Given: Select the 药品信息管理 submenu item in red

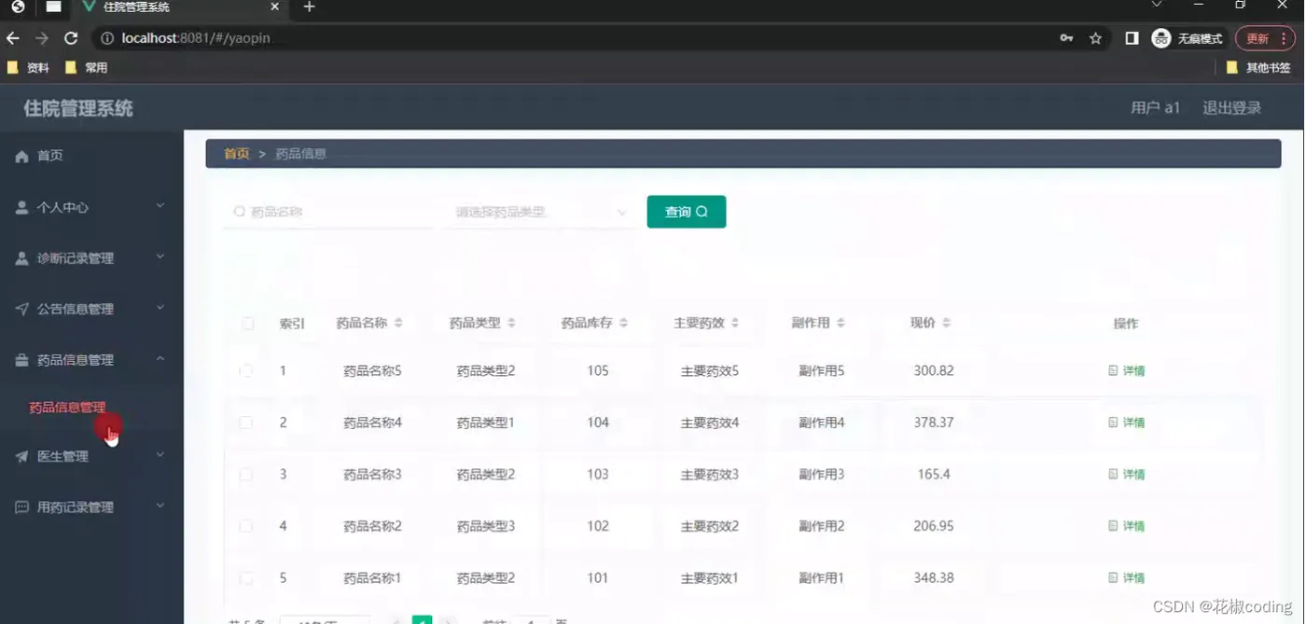Looking at the screenshot, I should click(x=67, y=408).
